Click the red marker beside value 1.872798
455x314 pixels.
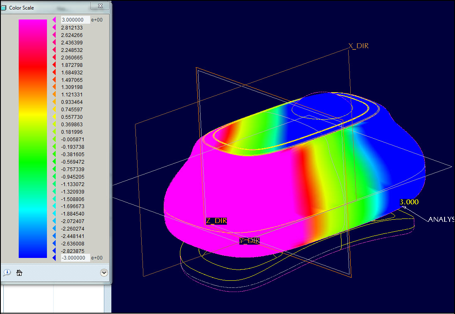click(54, 65)
